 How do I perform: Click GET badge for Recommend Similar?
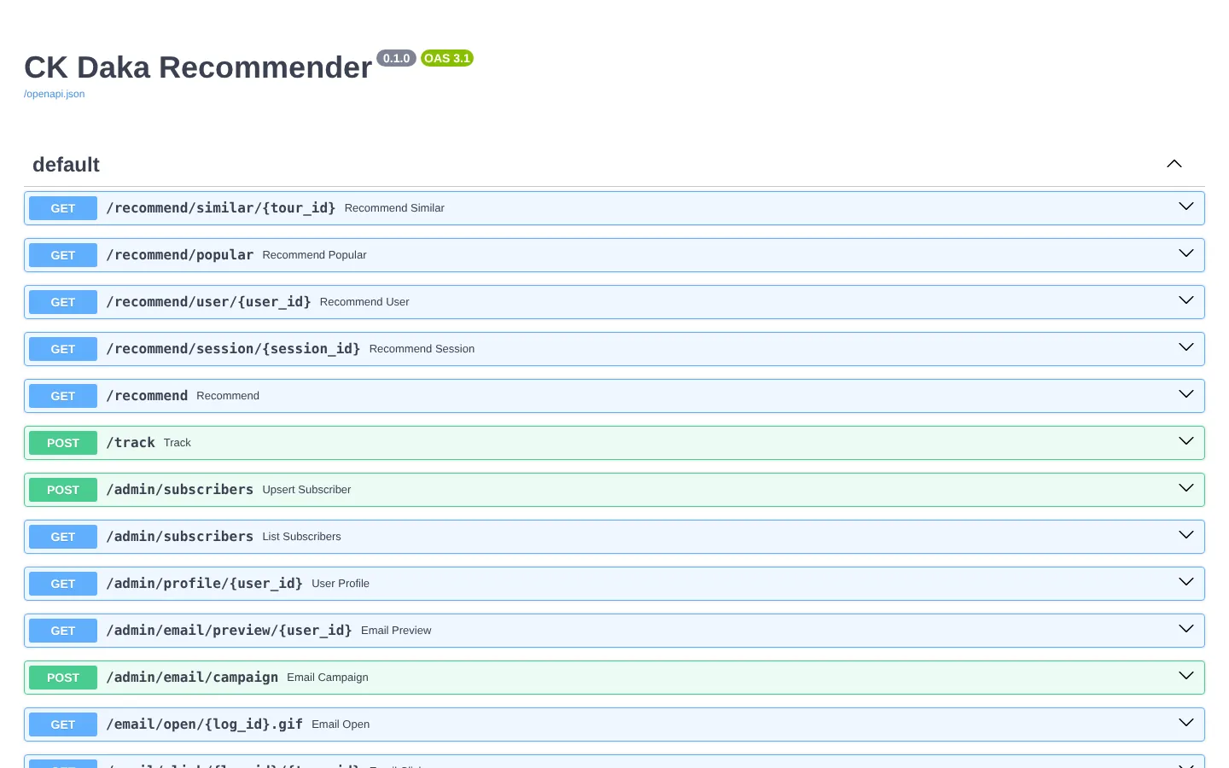pos(63,208)
